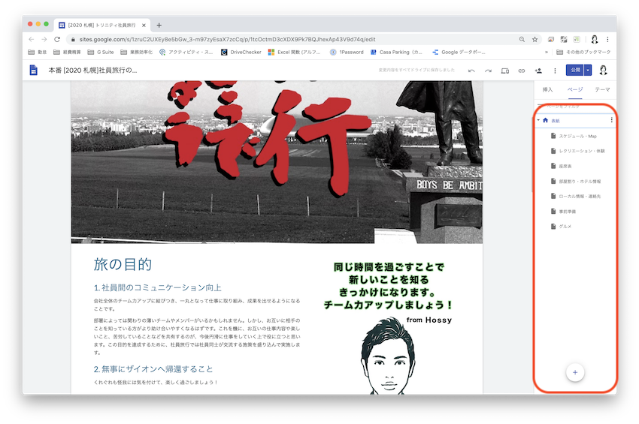Click the Google Sites home logo
This screenshot has height=424, width=639.
tap(34, 71)
